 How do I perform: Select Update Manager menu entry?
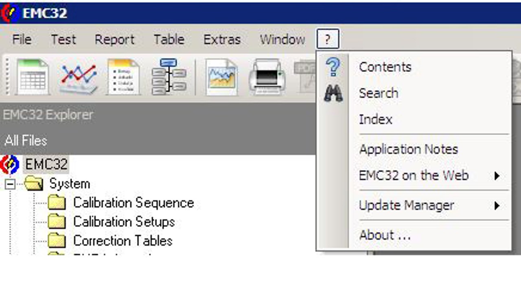pyautogui.click(x=406, y=205)
